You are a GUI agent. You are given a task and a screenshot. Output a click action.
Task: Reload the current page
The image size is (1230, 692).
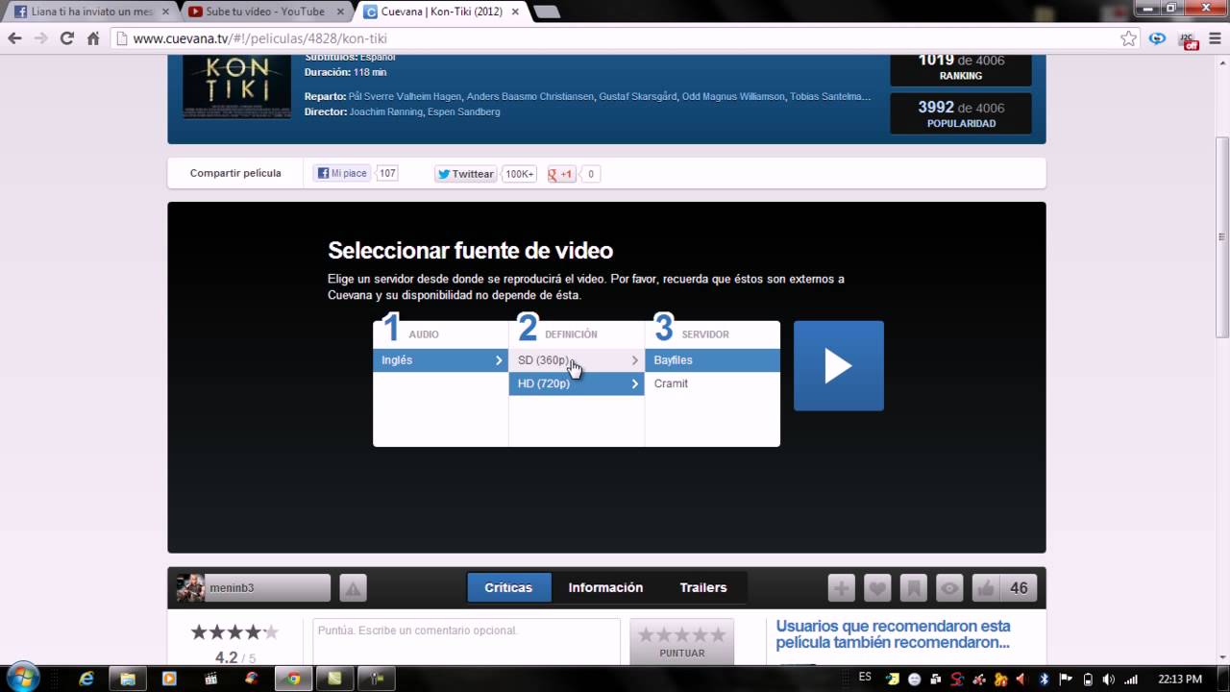point(66,38)
